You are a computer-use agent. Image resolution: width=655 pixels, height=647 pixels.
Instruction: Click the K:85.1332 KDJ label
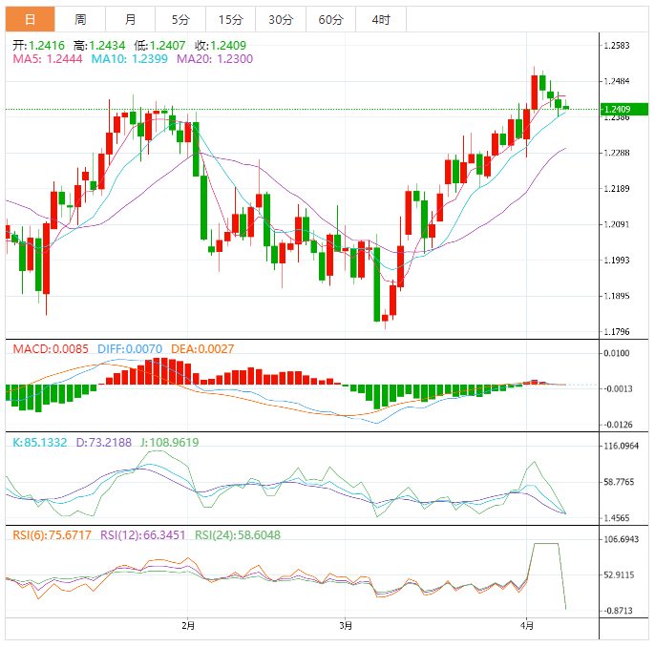click(x=40, y=443)
